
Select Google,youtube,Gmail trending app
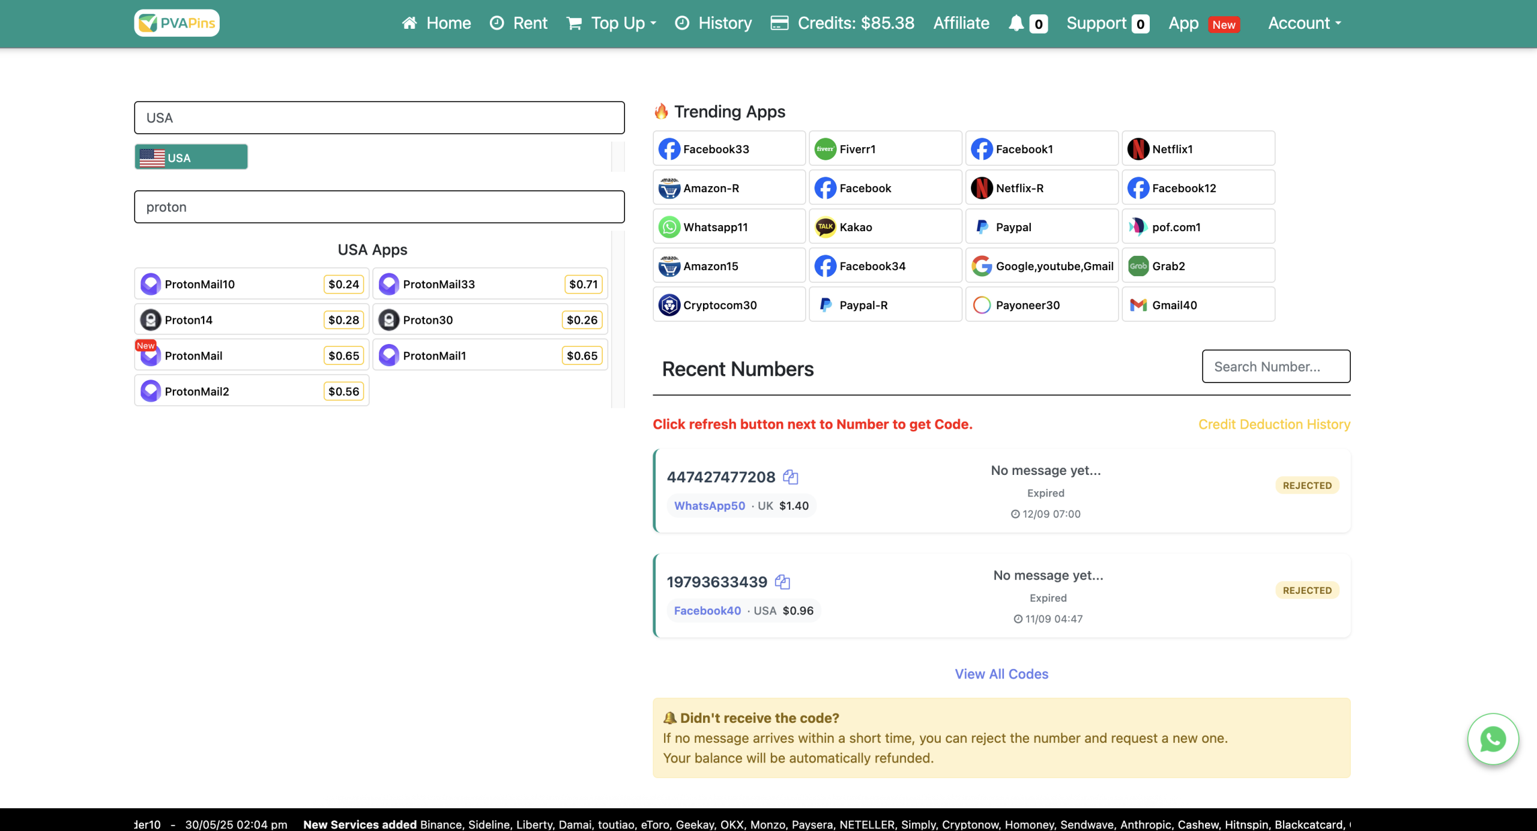(1042, 265)
